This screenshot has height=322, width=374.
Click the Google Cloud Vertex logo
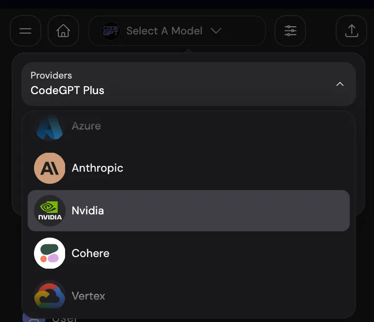[50, 296]
